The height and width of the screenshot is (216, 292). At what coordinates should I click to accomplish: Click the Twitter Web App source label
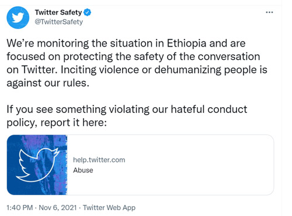109,208
